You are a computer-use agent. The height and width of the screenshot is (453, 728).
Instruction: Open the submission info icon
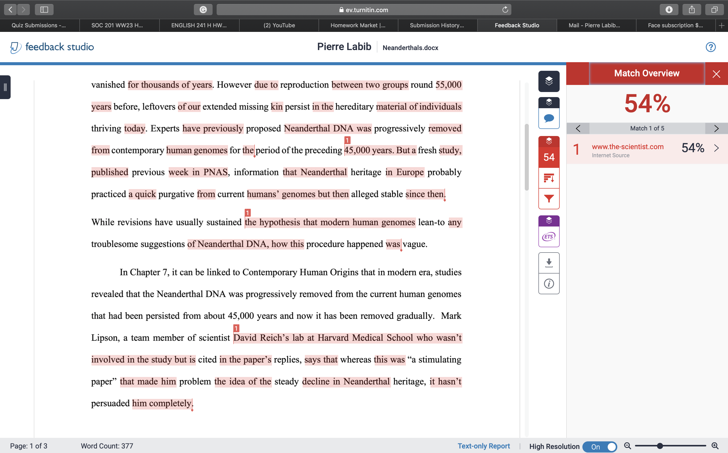(x=549, y=283)
